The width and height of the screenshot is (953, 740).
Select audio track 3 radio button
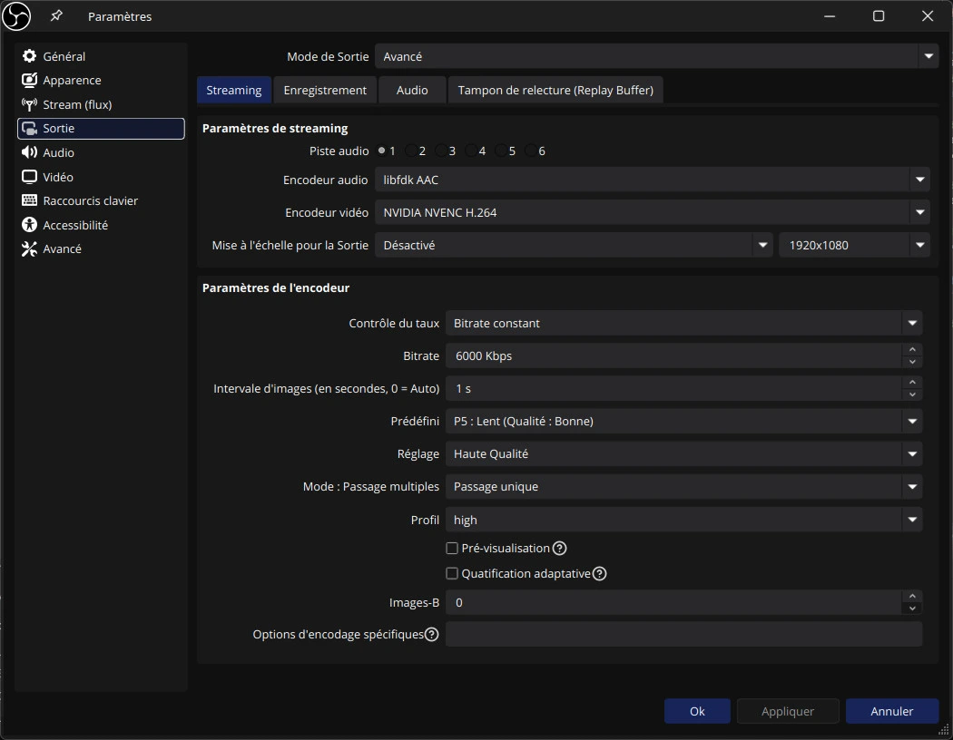pyautogui.click(x=441, y=151)
